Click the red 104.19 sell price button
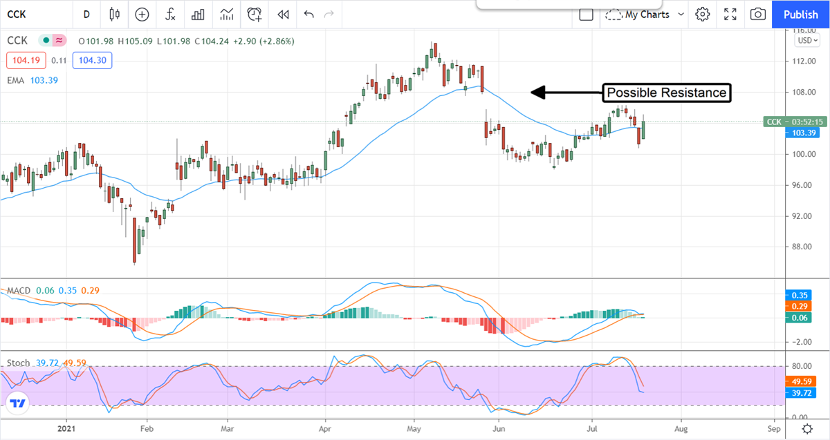830x440 pixels. coord(27,60)
